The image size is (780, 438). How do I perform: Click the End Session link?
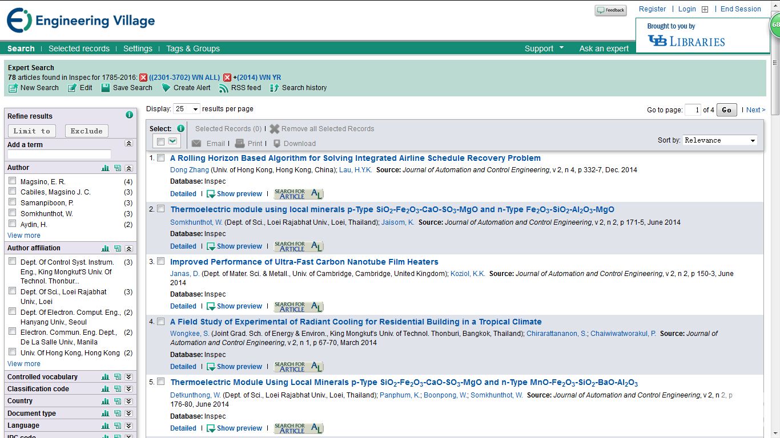[741, 9]
